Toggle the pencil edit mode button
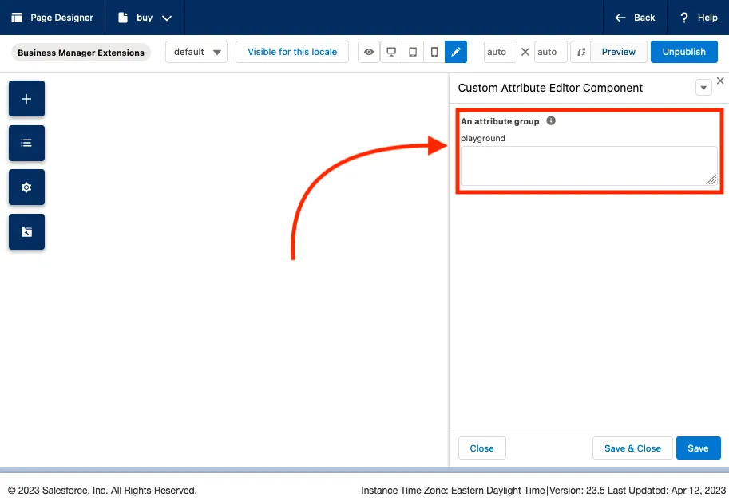Image resolution: width=729 pixels, height=501 pixels. [x=456, y=52]
